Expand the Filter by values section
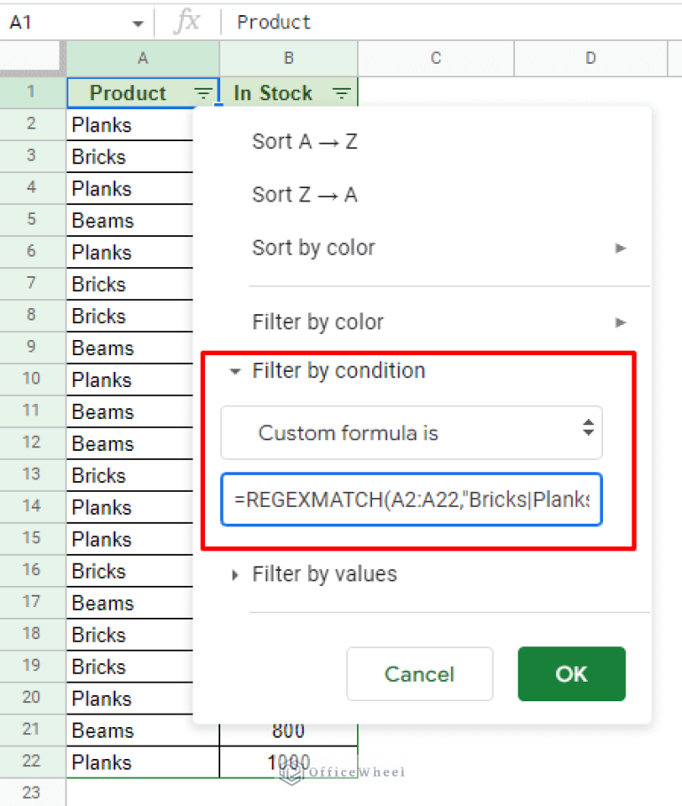 tap(234, 574)
